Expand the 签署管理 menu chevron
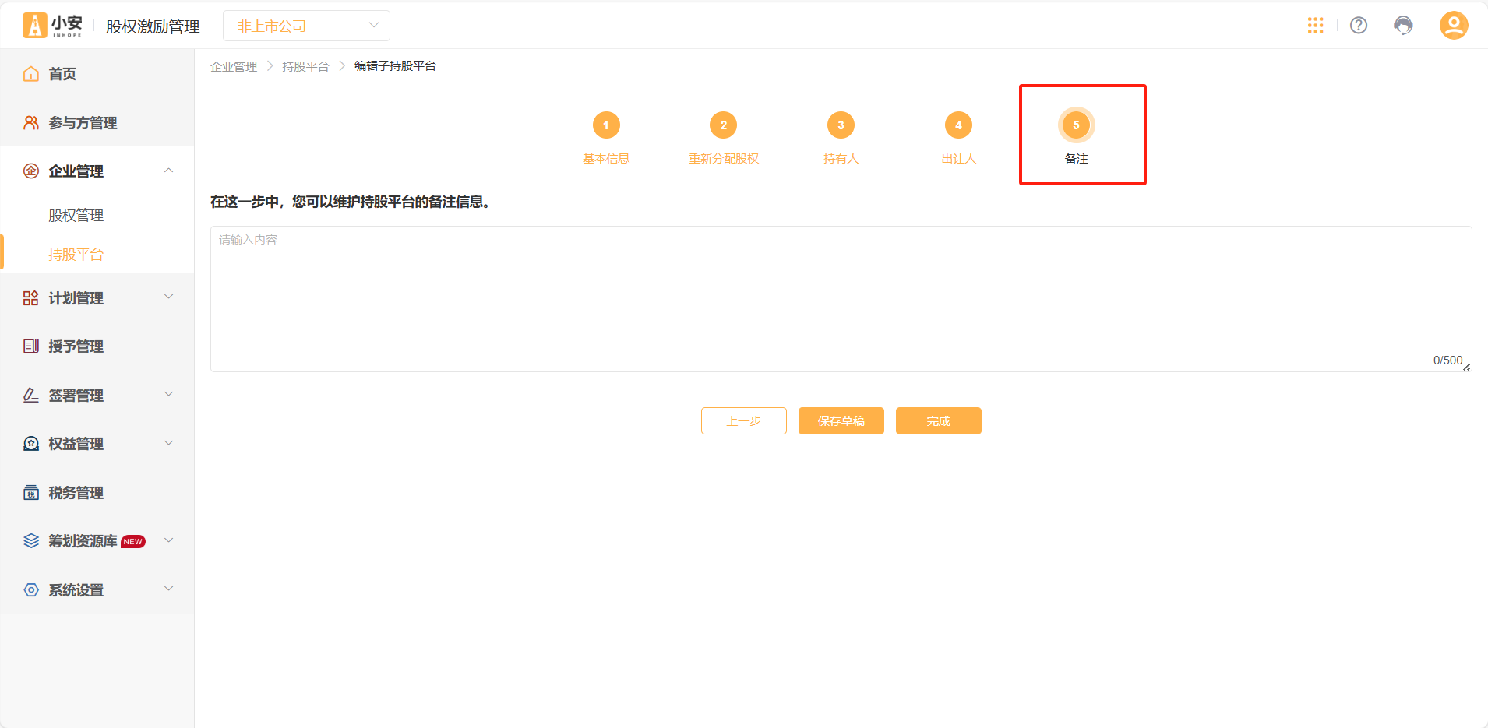 point(169,395)
